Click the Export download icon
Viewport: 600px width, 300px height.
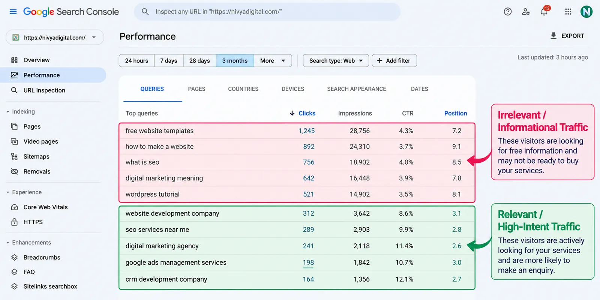point(553,36)
